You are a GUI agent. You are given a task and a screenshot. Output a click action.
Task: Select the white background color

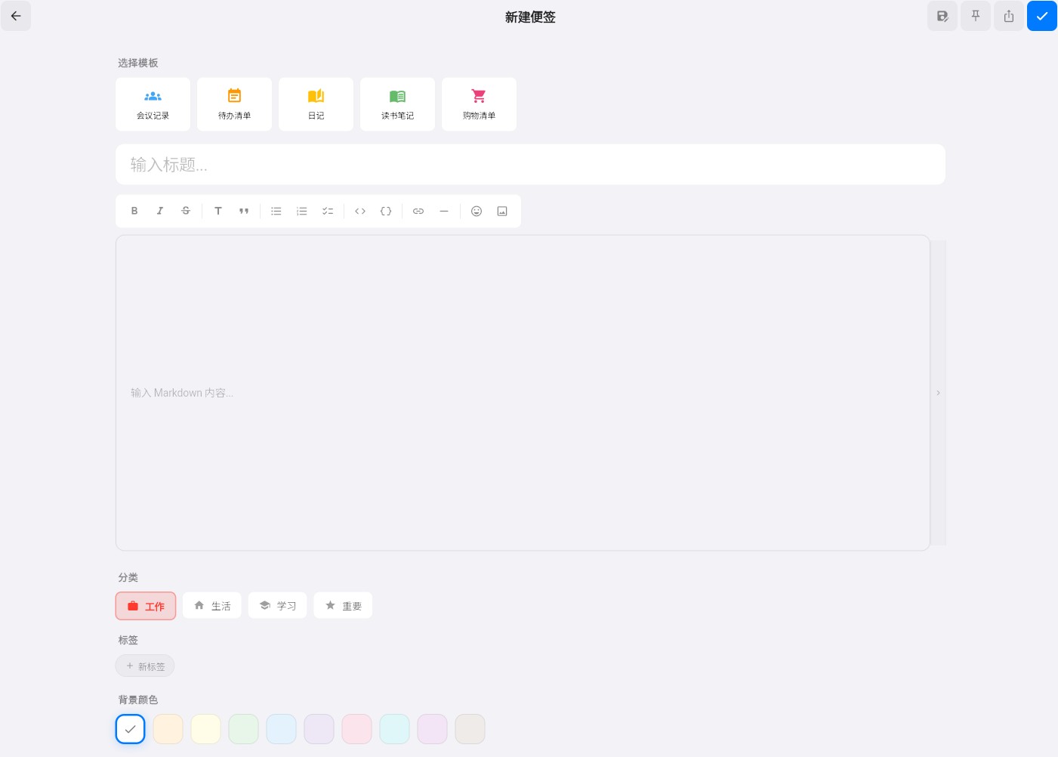click(x=131, y=729)
